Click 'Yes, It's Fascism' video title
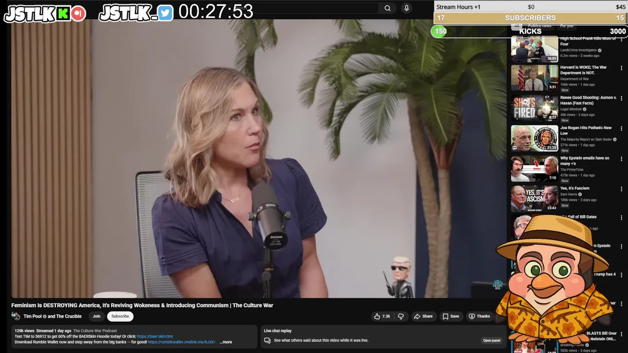This screenshot has width=628, height=353. pos(575,188)
